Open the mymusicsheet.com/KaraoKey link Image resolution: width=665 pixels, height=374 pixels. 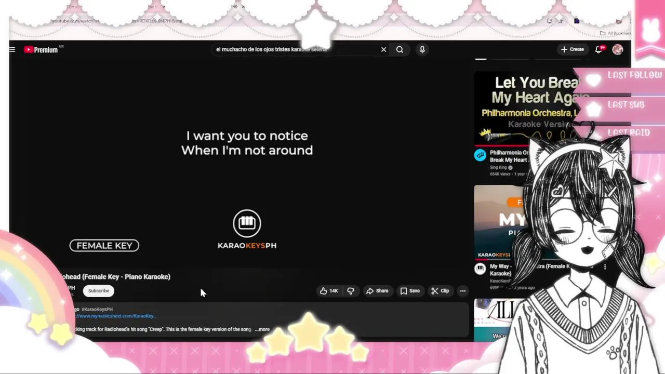115,316
